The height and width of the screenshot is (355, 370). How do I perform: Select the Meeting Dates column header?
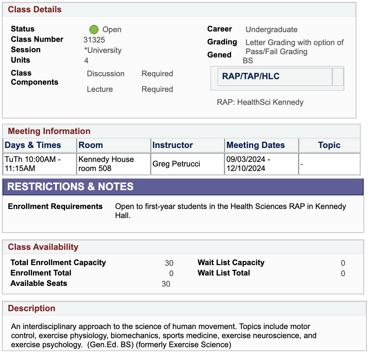point(256,145)
